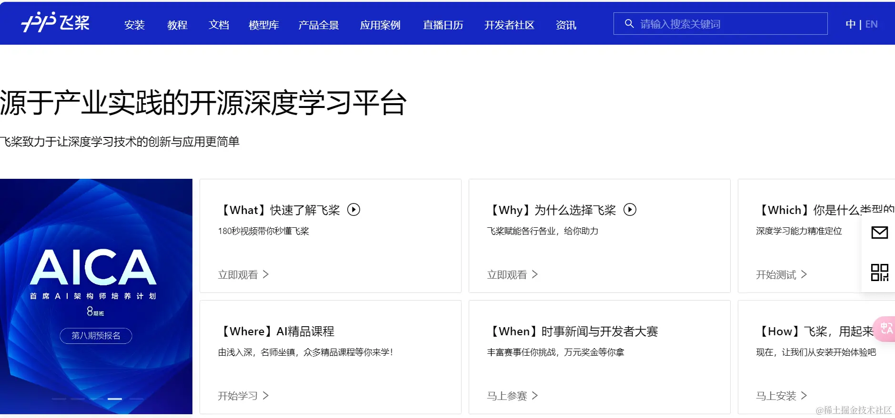Open the 【When】时事新闻与开发者大赛 card title
Image resolution: width=895 pixels, height=418 pixels.
click(573, 331)
